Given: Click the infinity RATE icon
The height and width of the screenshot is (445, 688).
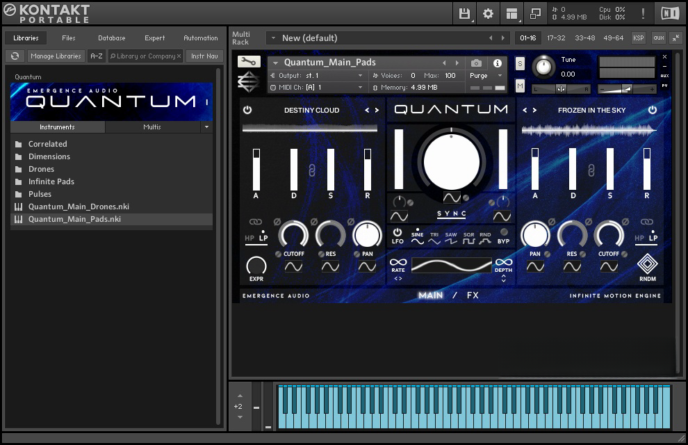Looking at the screenshot, I should pos(398,262).
